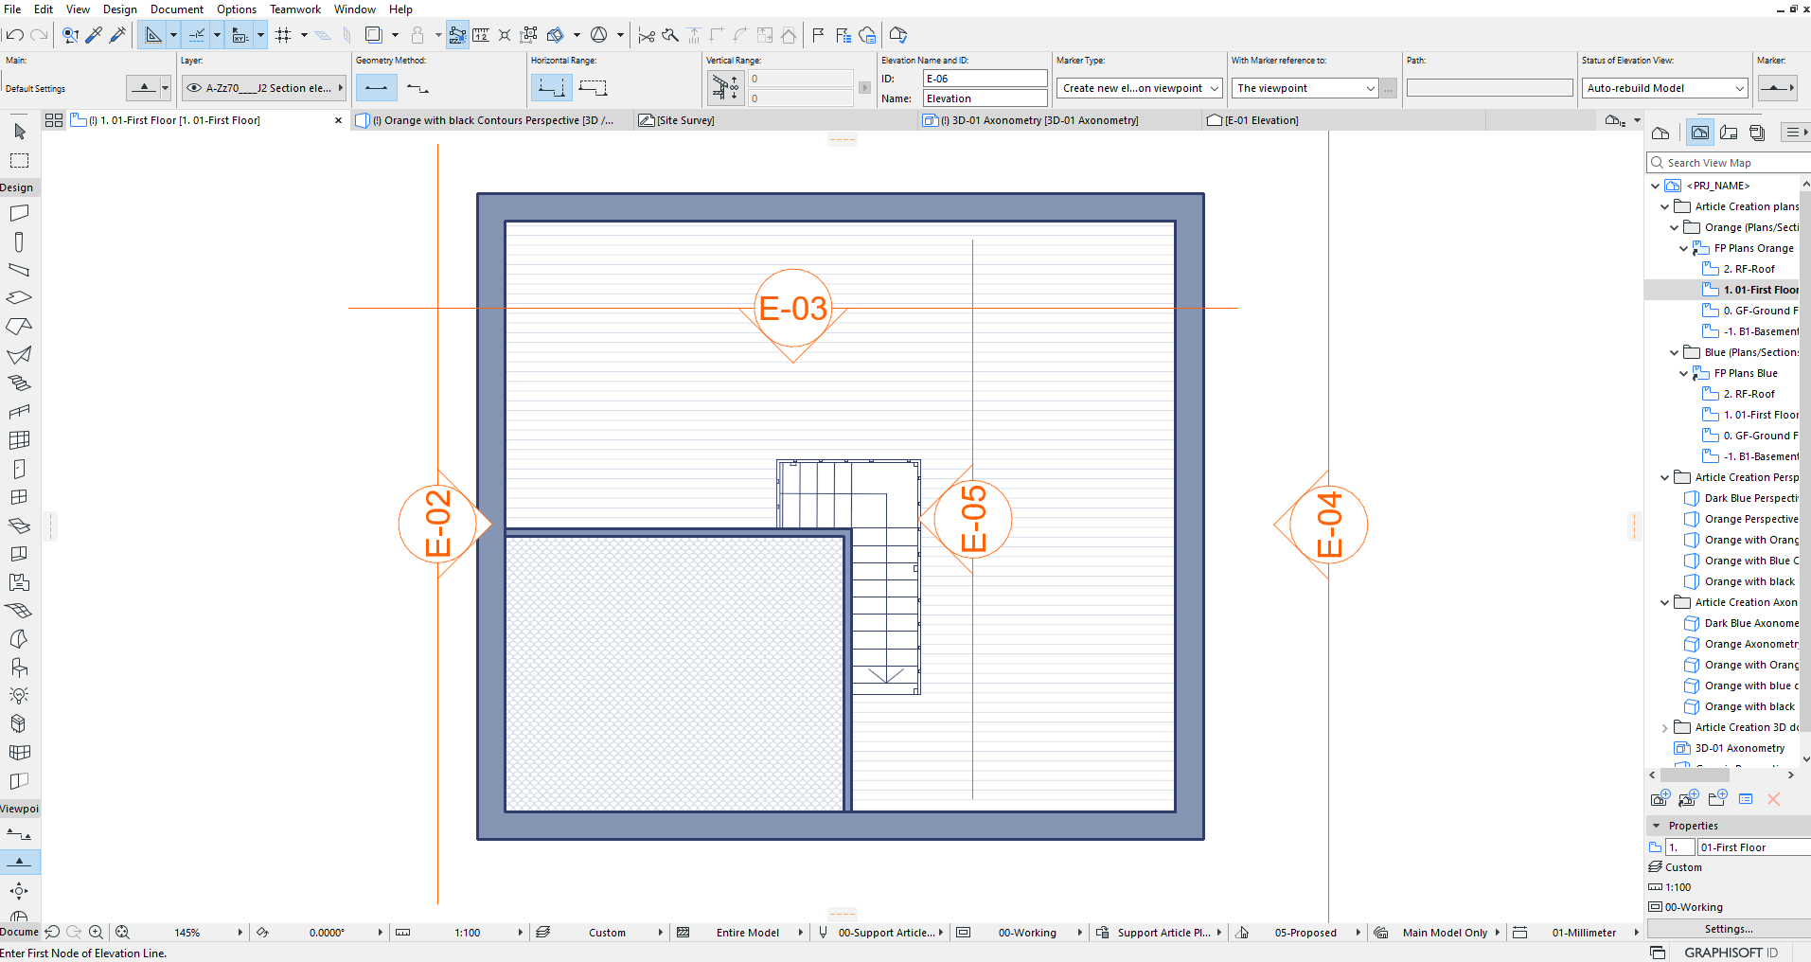Screen dimensions: 1811x962
Task: Open the Marker Type dropdown
Action: 1138,87
